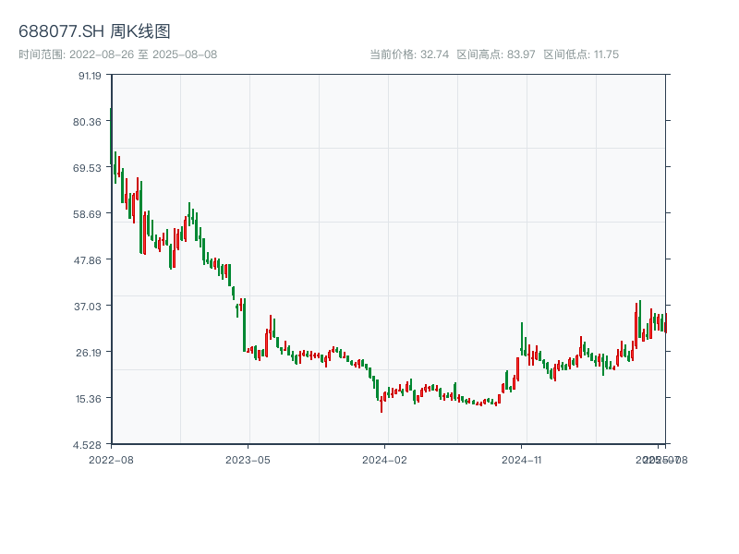Click the 区间低点 11.75 label
The image size is (739, 554).
coord(581,54)
